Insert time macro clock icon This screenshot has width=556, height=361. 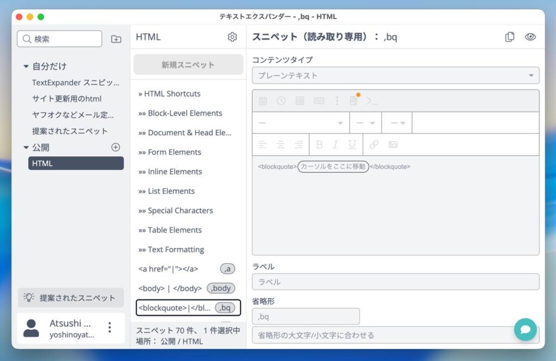pyautogui.click(x=281, y=101)
